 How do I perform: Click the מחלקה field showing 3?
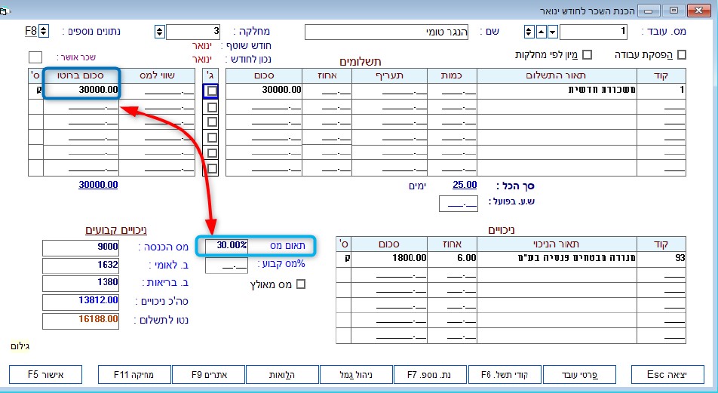point(193,32)
